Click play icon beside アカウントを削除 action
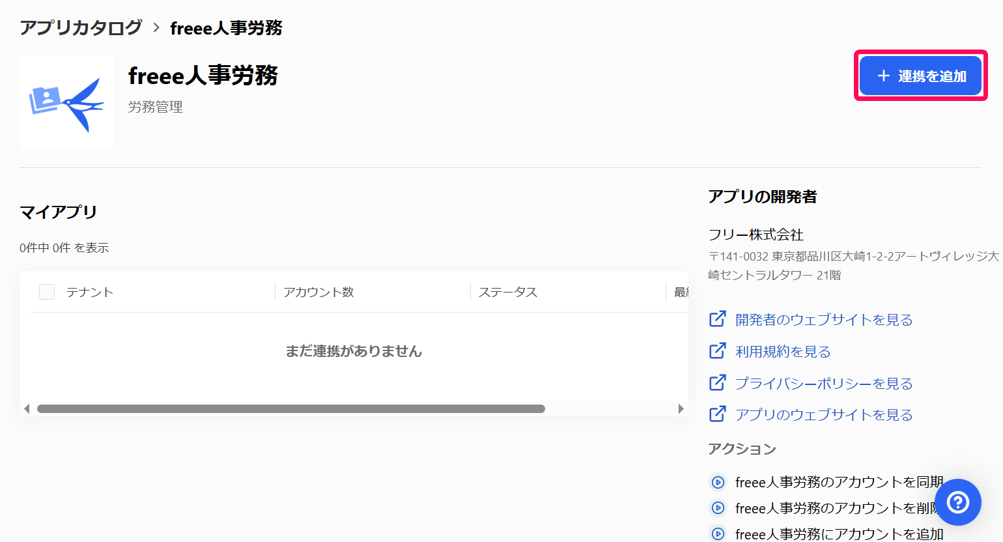Screen dimensions: 1003x542 click(718, 508)
